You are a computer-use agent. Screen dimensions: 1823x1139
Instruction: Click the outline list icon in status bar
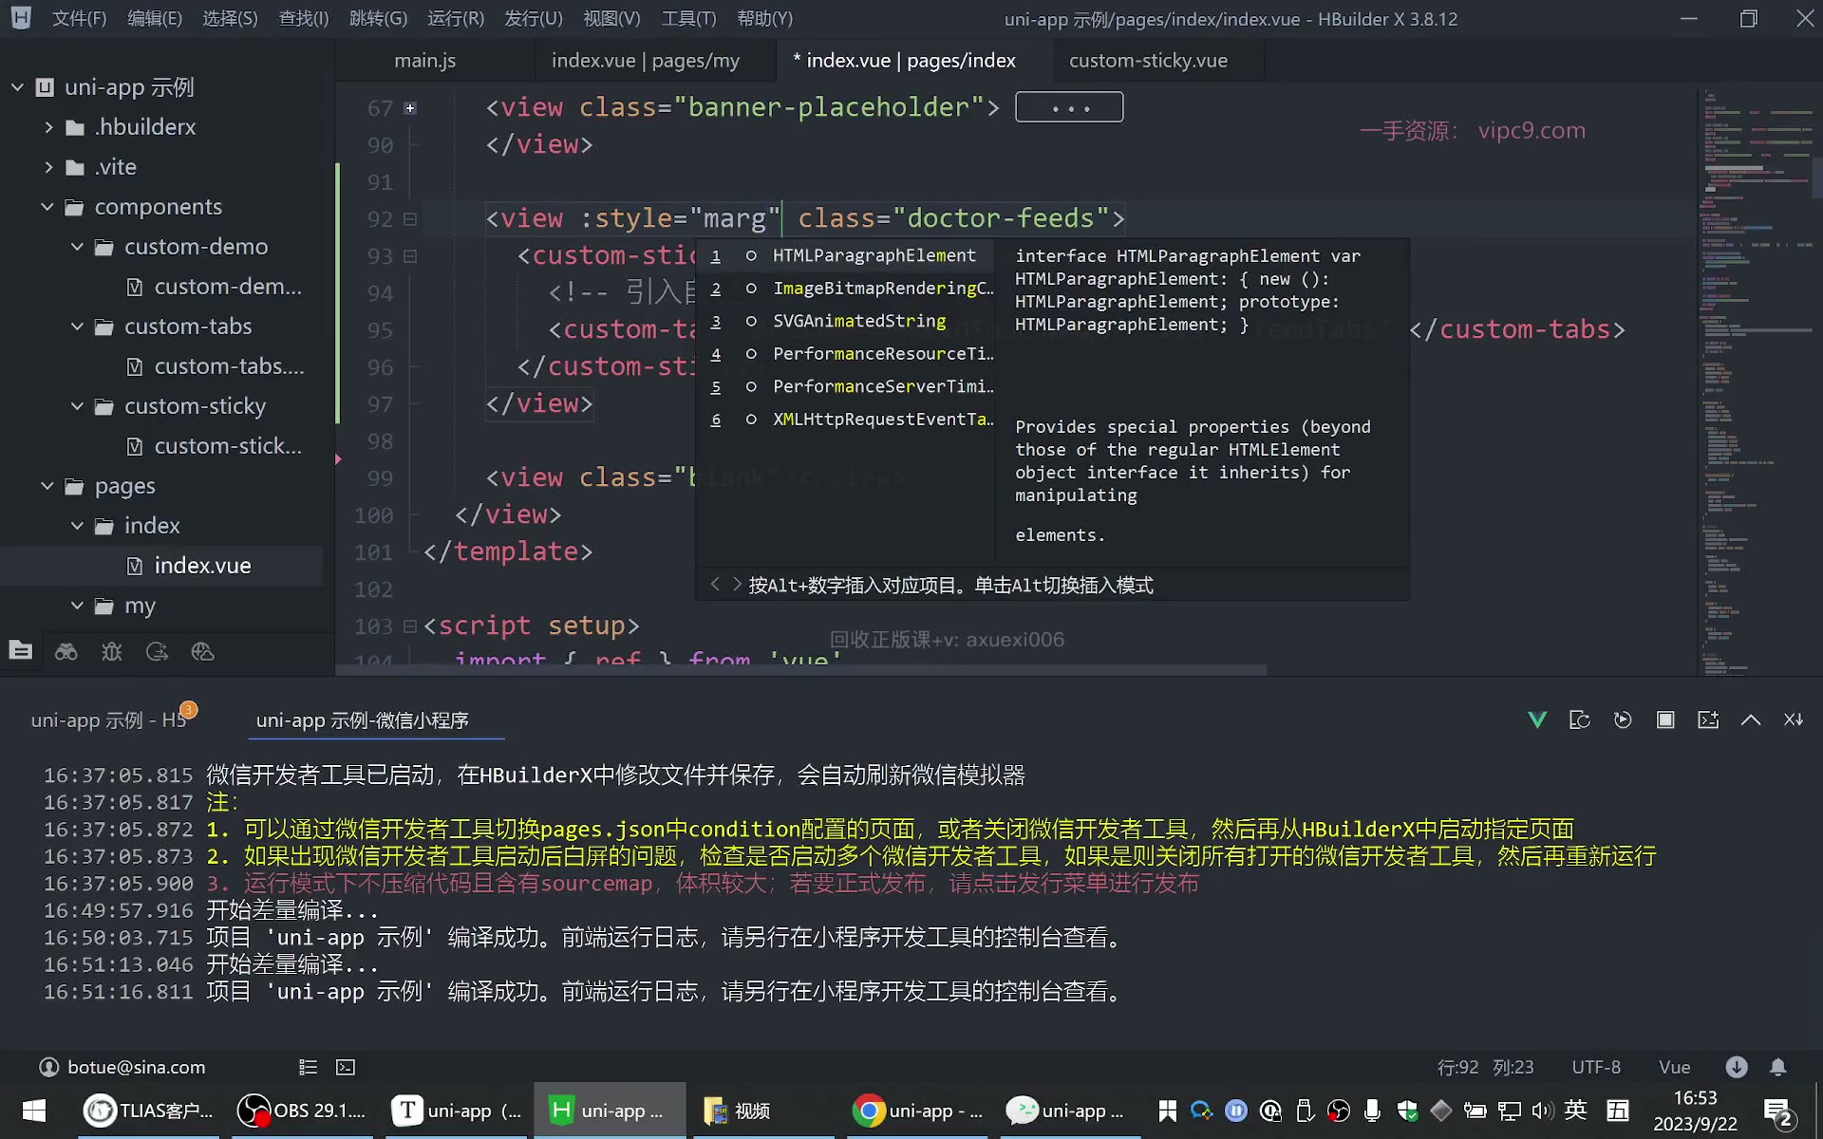308,1067
